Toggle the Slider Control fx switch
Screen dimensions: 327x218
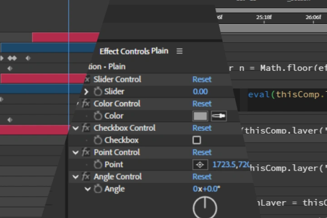coord(87,79)
